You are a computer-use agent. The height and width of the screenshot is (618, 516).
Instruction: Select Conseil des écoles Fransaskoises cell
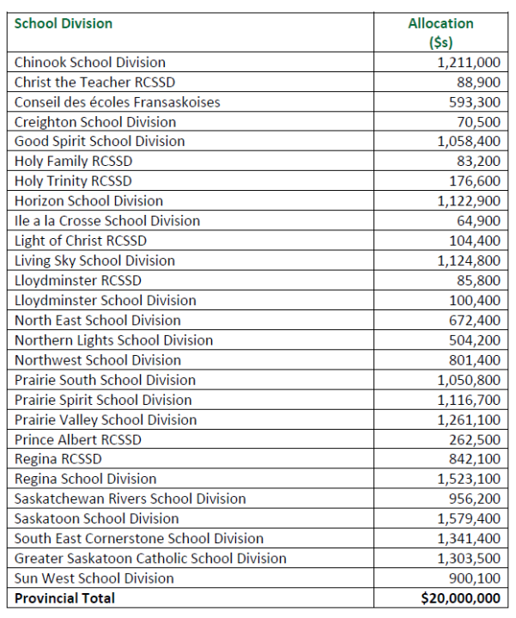tap(118, 101)
